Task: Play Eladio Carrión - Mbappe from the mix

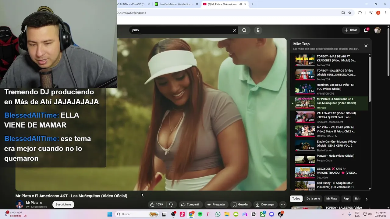Action: coord(329,146)
